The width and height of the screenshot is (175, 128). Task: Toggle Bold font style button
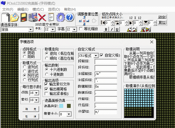106,30
